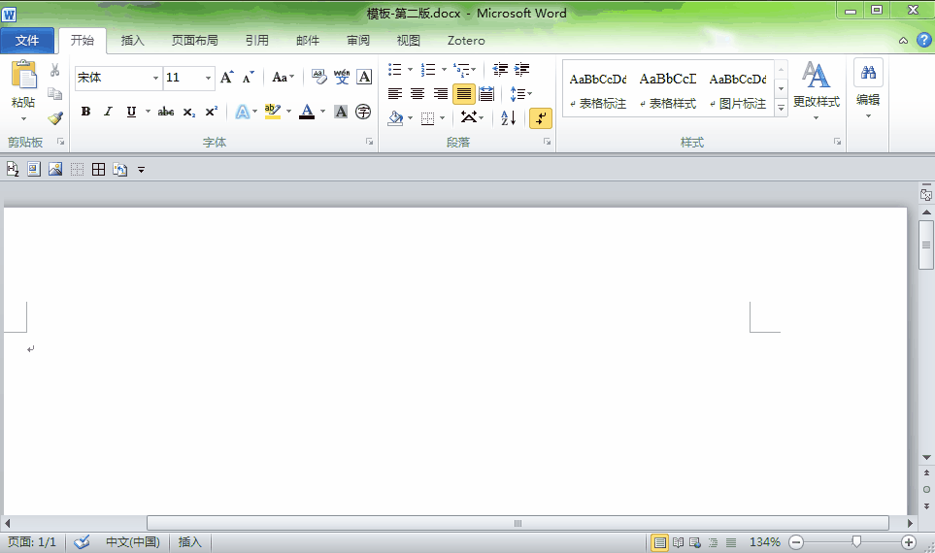Decrease paragraph indent
Image resolution: width=935 pixels, height=553 pixels.
pyautogui.click(x=500, y=69)
